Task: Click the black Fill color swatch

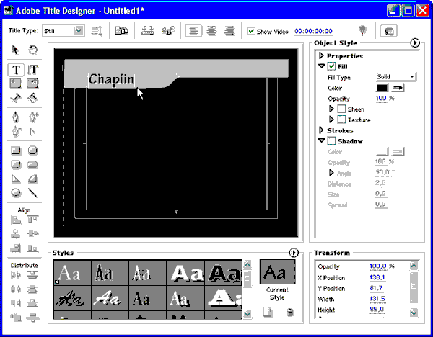Action: [x=382, y=88]
